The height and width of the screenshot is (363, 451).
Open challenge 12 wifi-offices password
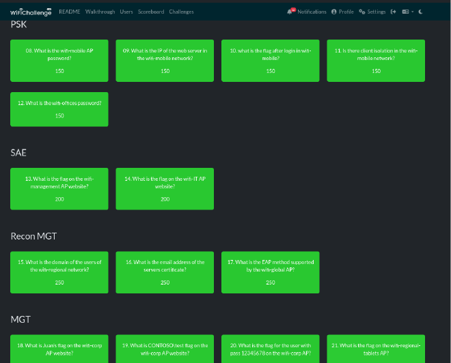(59, 109)
